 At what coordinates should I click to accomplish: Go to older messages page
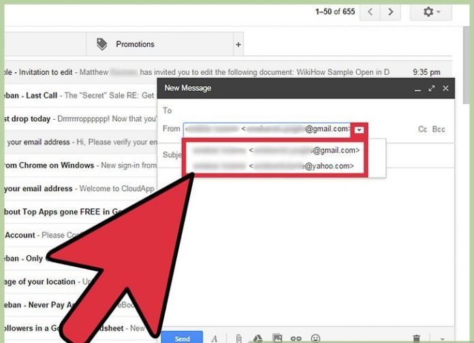[x=390, y=12]
